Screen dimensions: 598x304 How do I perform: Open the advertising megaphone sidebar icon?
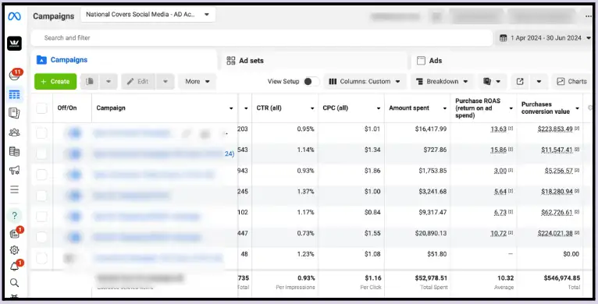pos(15,170)
